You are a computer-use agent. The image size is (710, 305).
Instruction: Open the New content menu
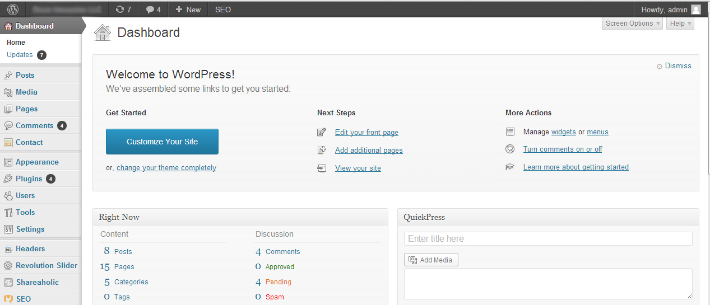point(188,10)
